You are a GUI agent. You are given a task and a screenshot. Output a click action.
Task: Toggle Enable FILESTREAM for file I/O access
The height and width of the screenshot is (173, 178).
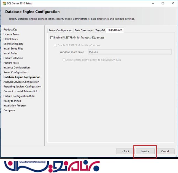point(55,45)
